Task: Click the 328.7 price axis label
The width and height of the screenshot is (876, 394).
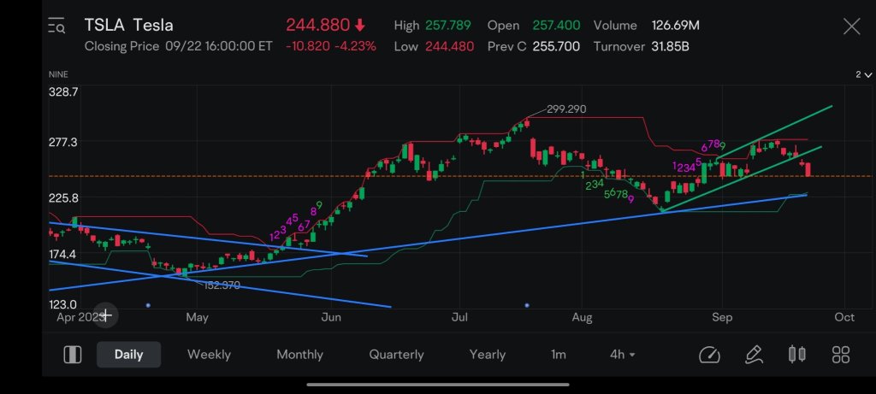Action: pos(63,91)
